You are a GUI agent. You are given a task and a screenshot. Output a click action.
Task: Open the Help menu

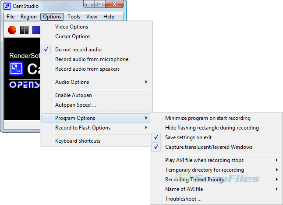pos(109,17)
